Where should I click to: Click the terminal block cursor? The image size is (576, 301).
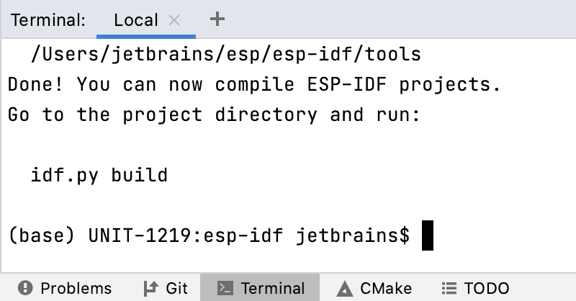(428, 235)
